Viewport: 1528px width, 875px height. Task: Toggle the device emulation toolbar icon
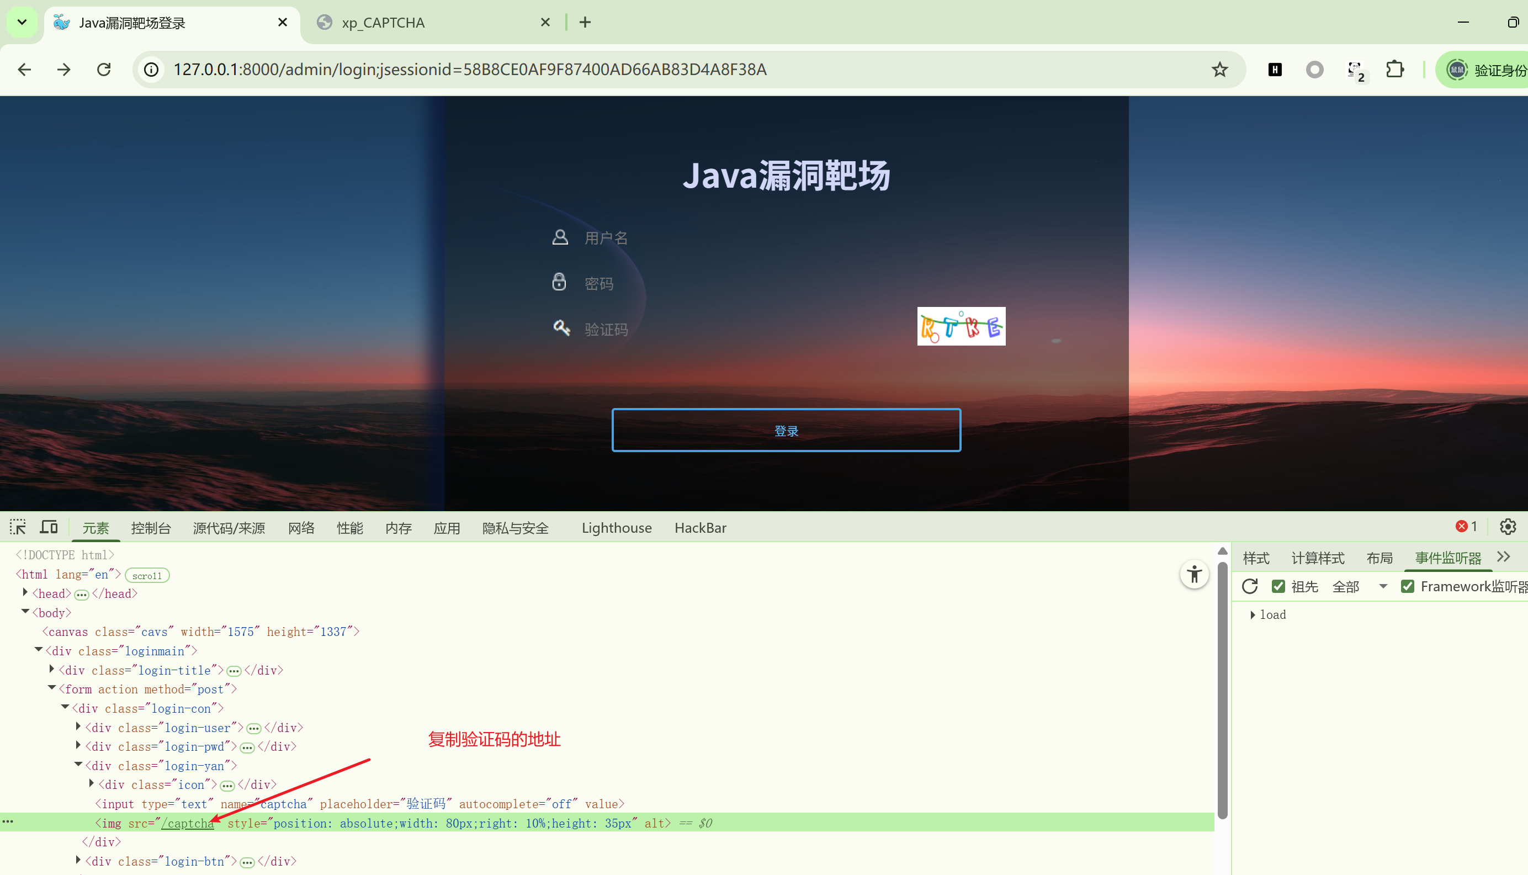pos(49,527)
